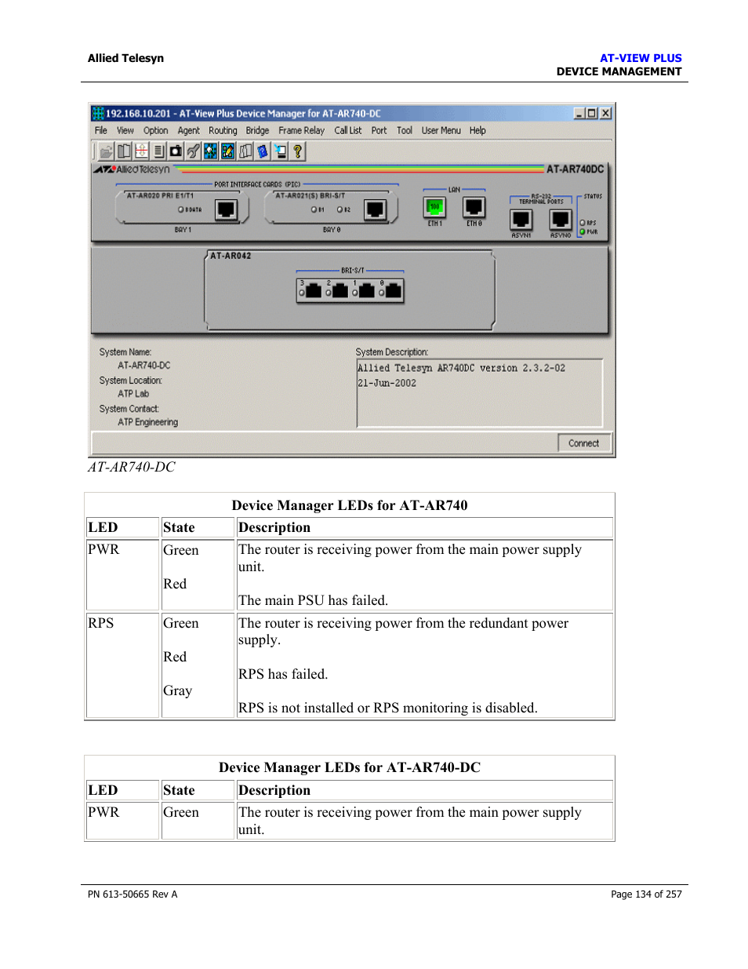Click the green PWR status LED

583,231
